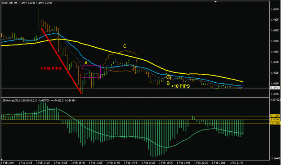Click the 0.607125 indicator scale maximum

(x=276, y=100)
